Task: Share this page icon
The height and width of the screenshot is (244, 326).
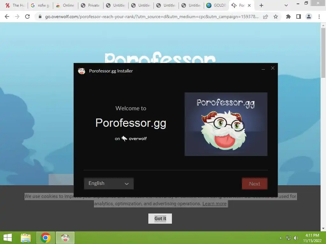Action: [266, 17]
